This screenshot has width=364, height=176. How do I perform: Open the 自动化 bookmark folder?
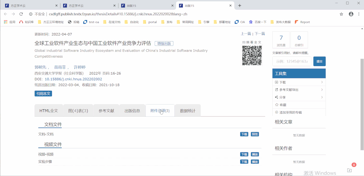point(132,22)
